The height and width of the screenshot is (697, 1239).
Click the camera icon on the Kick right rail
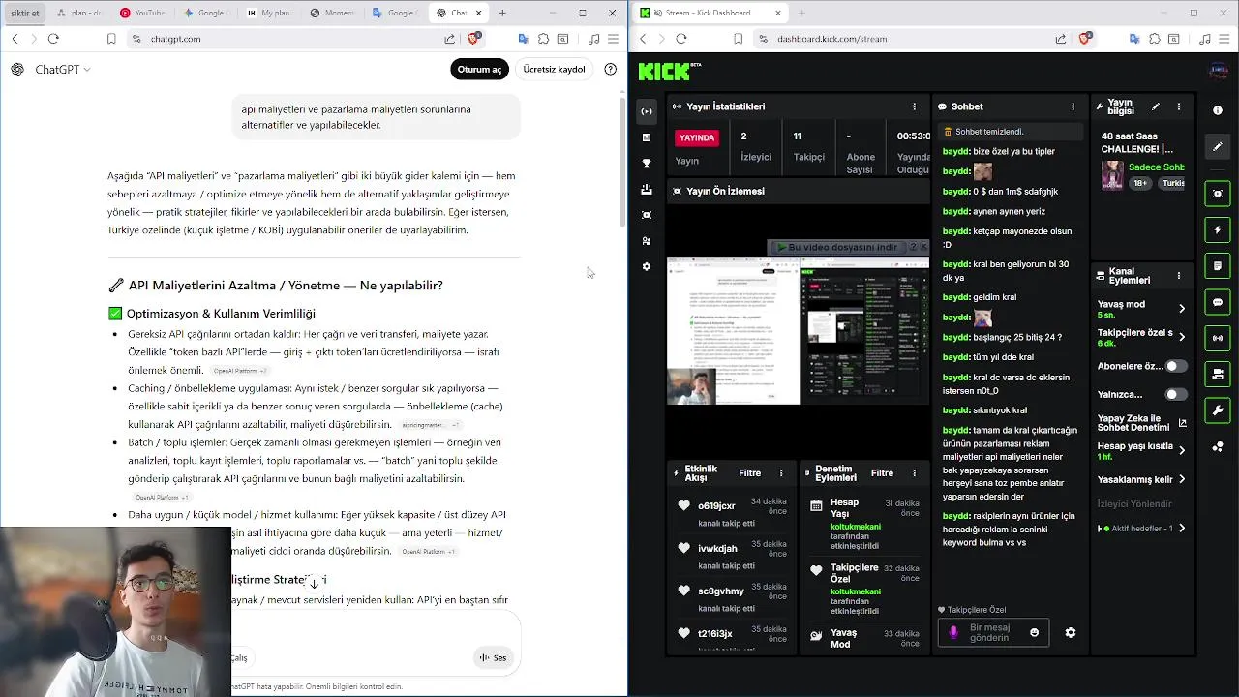tap(1218, 374)
